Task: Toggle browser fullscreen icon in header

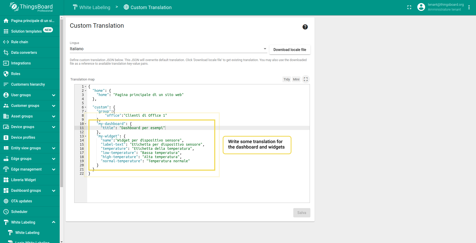Action: click(x=409, y=8)
